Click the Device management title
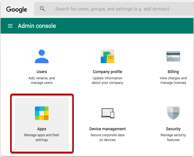 click(107, 129)
